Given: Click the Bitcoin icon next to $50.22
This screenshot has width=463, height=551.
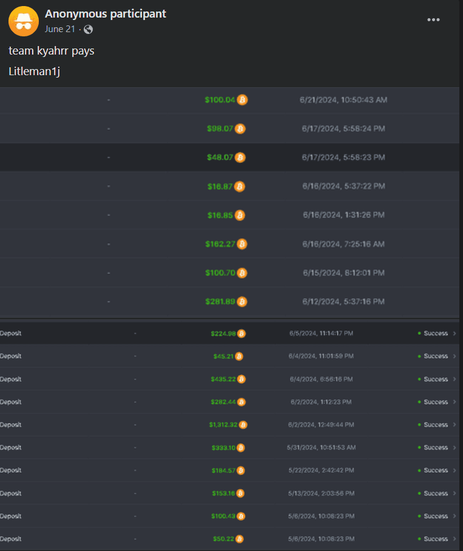Looking at the screenshot, I should tap(239, 539).
